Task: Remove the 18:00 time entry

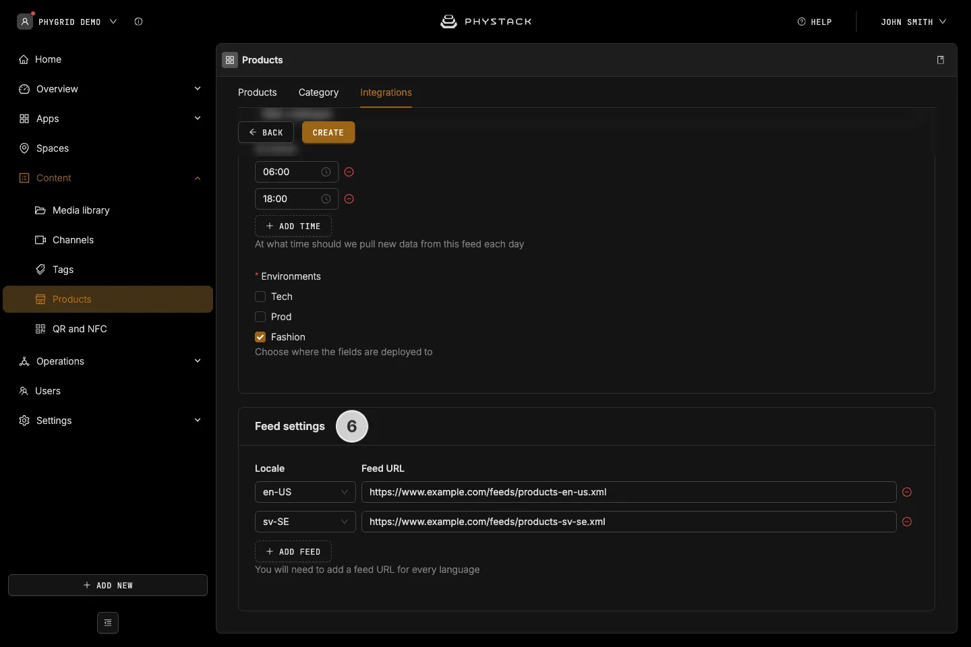Action: 349,199
